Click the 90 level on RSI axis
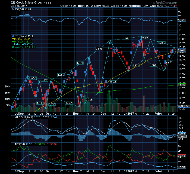The height and width of the screenshot is (174, 190). [180, 12]
